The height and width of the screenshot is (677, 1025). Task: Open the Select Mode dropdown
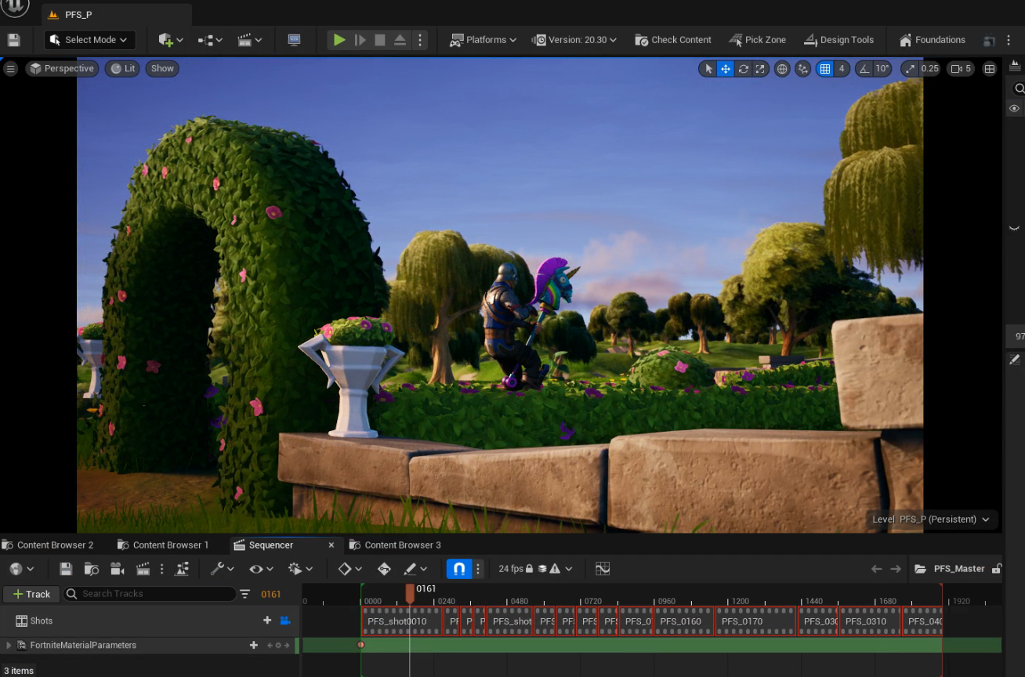89,39
